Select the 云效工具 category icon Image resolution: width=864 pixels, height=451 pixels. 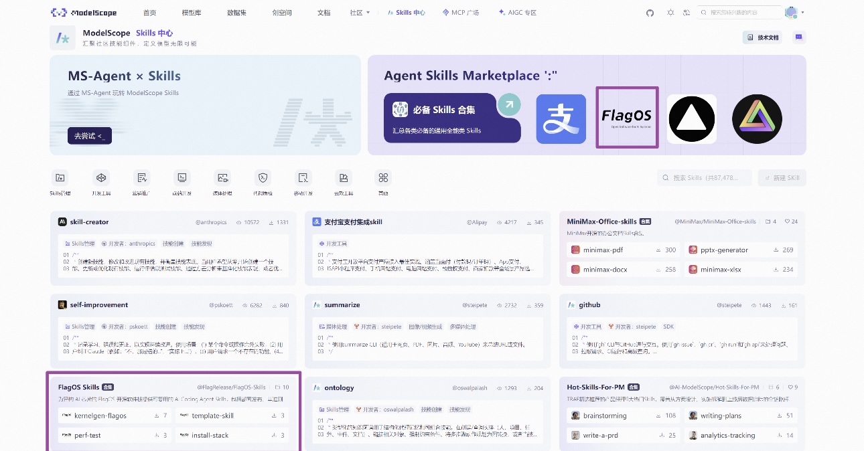344,177
